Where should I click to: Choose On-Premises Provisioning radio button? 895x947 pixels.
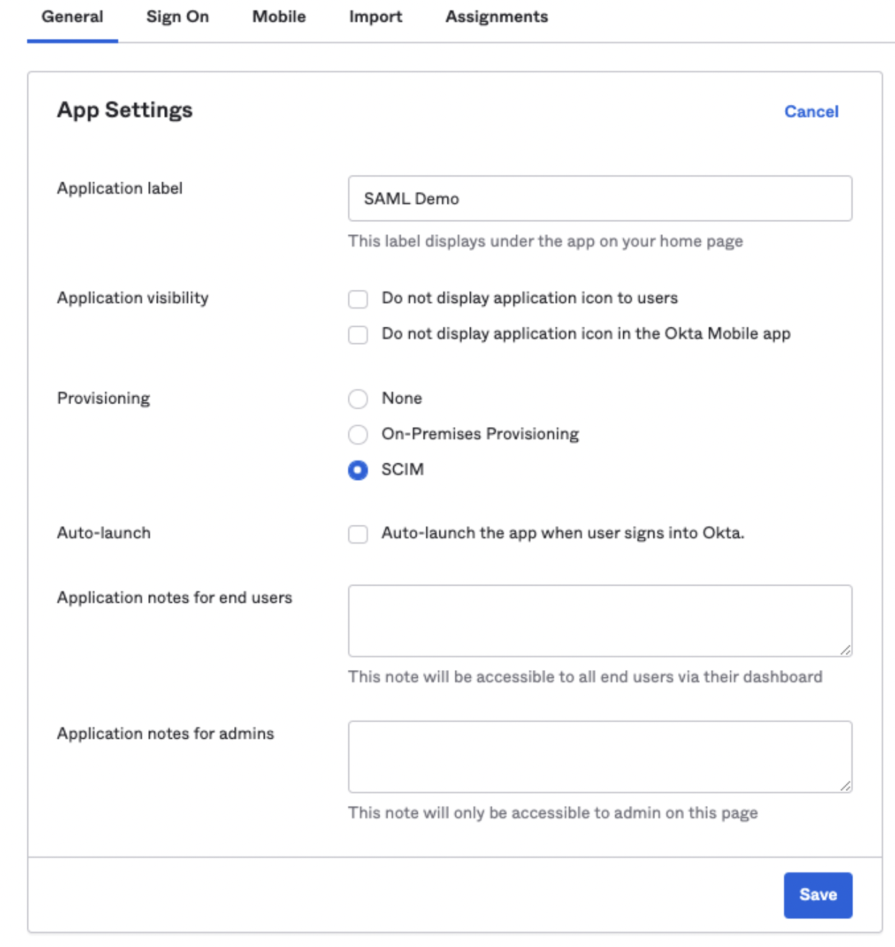pyautogui.click(x=358, y=434)
